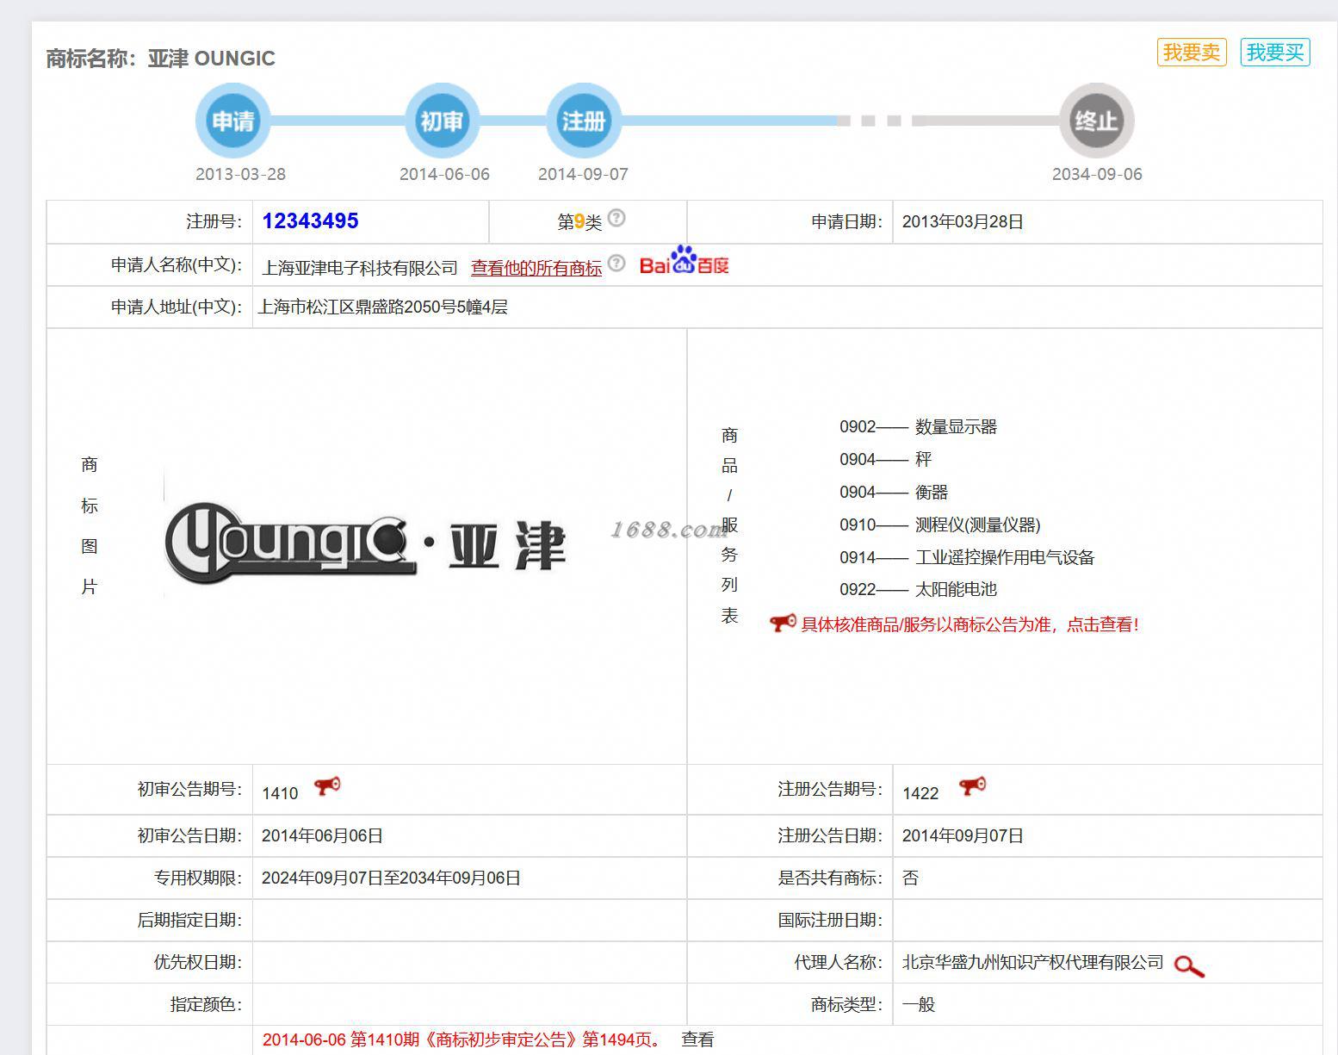The image size is (1338, 1055).
Task: Open the announcement icon beside 1422
Action: [x=973, y=785]
